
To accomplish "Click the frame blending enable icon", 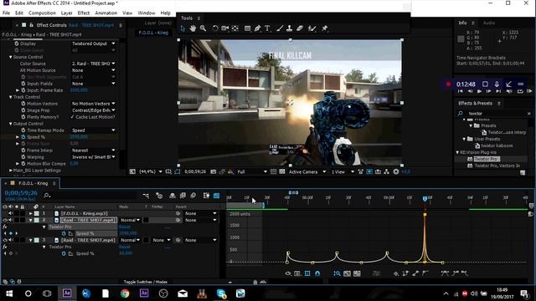I will pyautogui.click(x=183, y=196).
